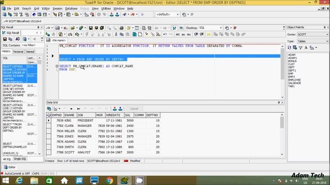Switch to the Personal tab in SQL Recall
This screenshot has width=330, height=185.
18,51
